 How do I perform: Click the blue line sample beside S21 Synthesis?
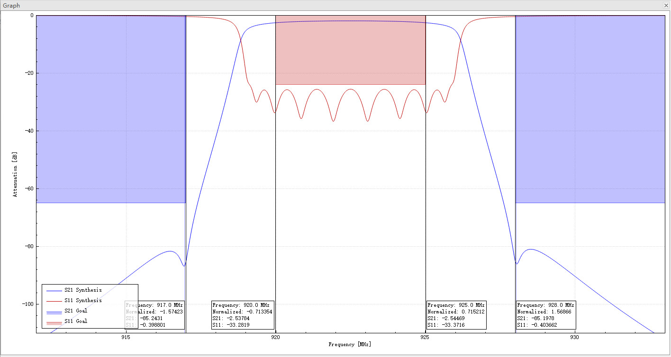coord(54,290)
